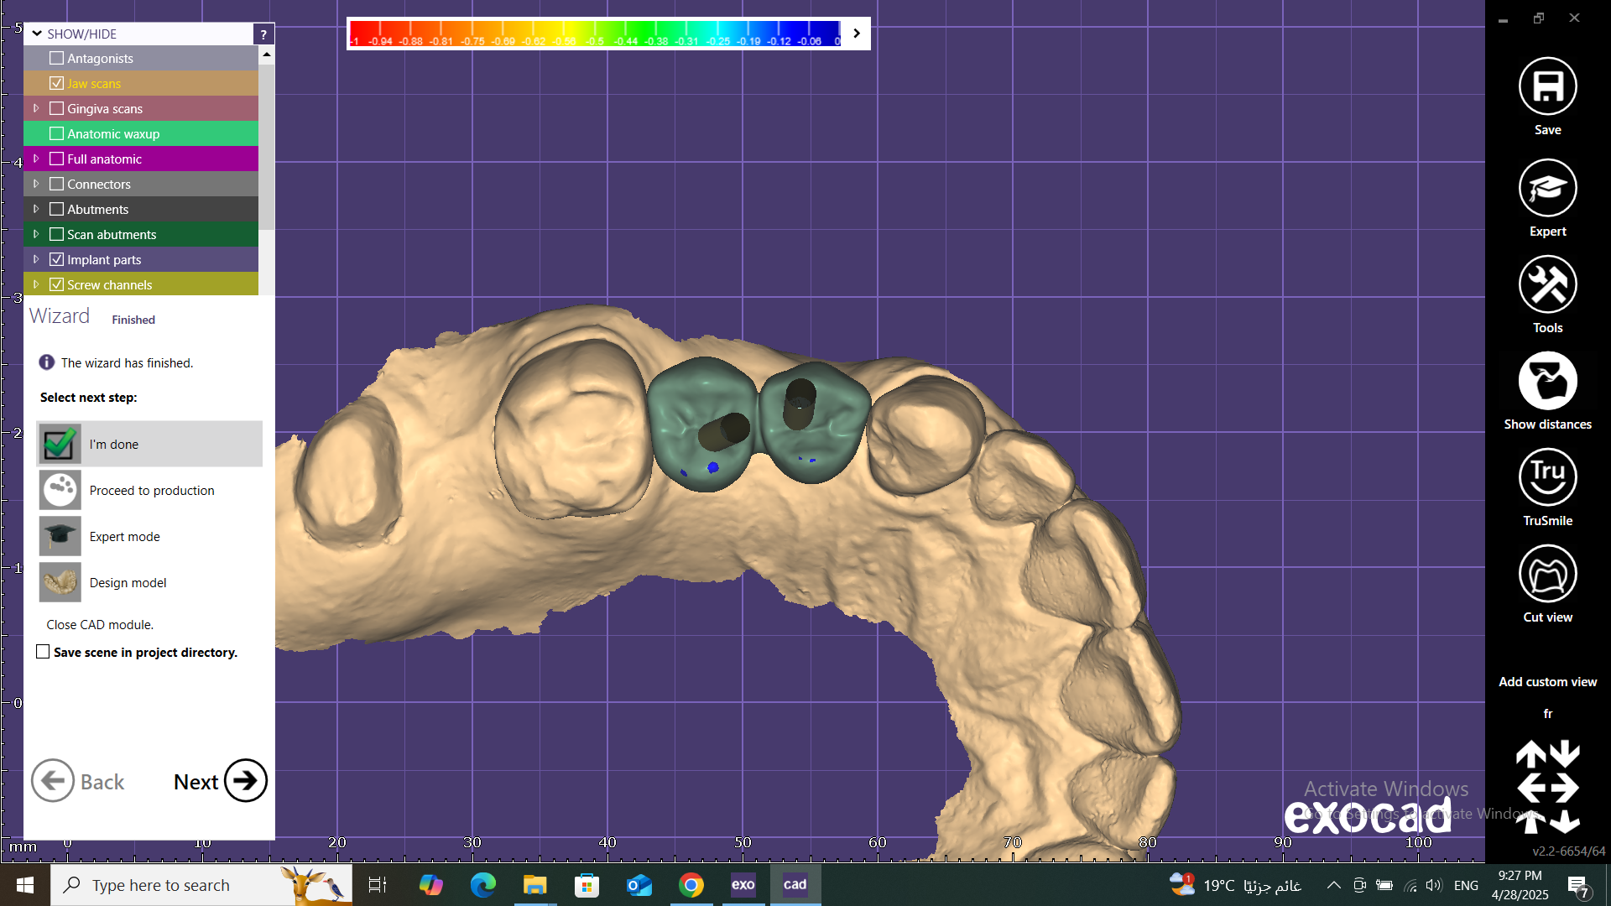This screenshot has width=1611, height=906.
Task: Open Expert mode graduation cap icon
Action: click(1547, 189)
